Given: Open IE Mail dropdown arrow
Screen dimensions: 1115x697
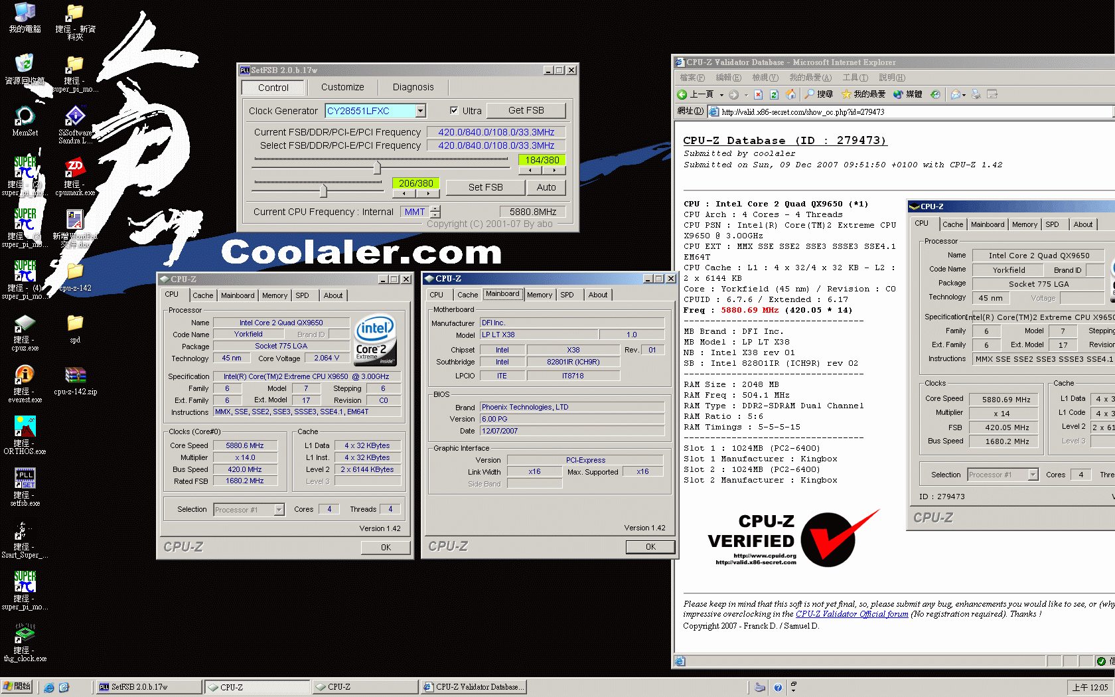Looking at the screenshot, I should tap(964, 95).
